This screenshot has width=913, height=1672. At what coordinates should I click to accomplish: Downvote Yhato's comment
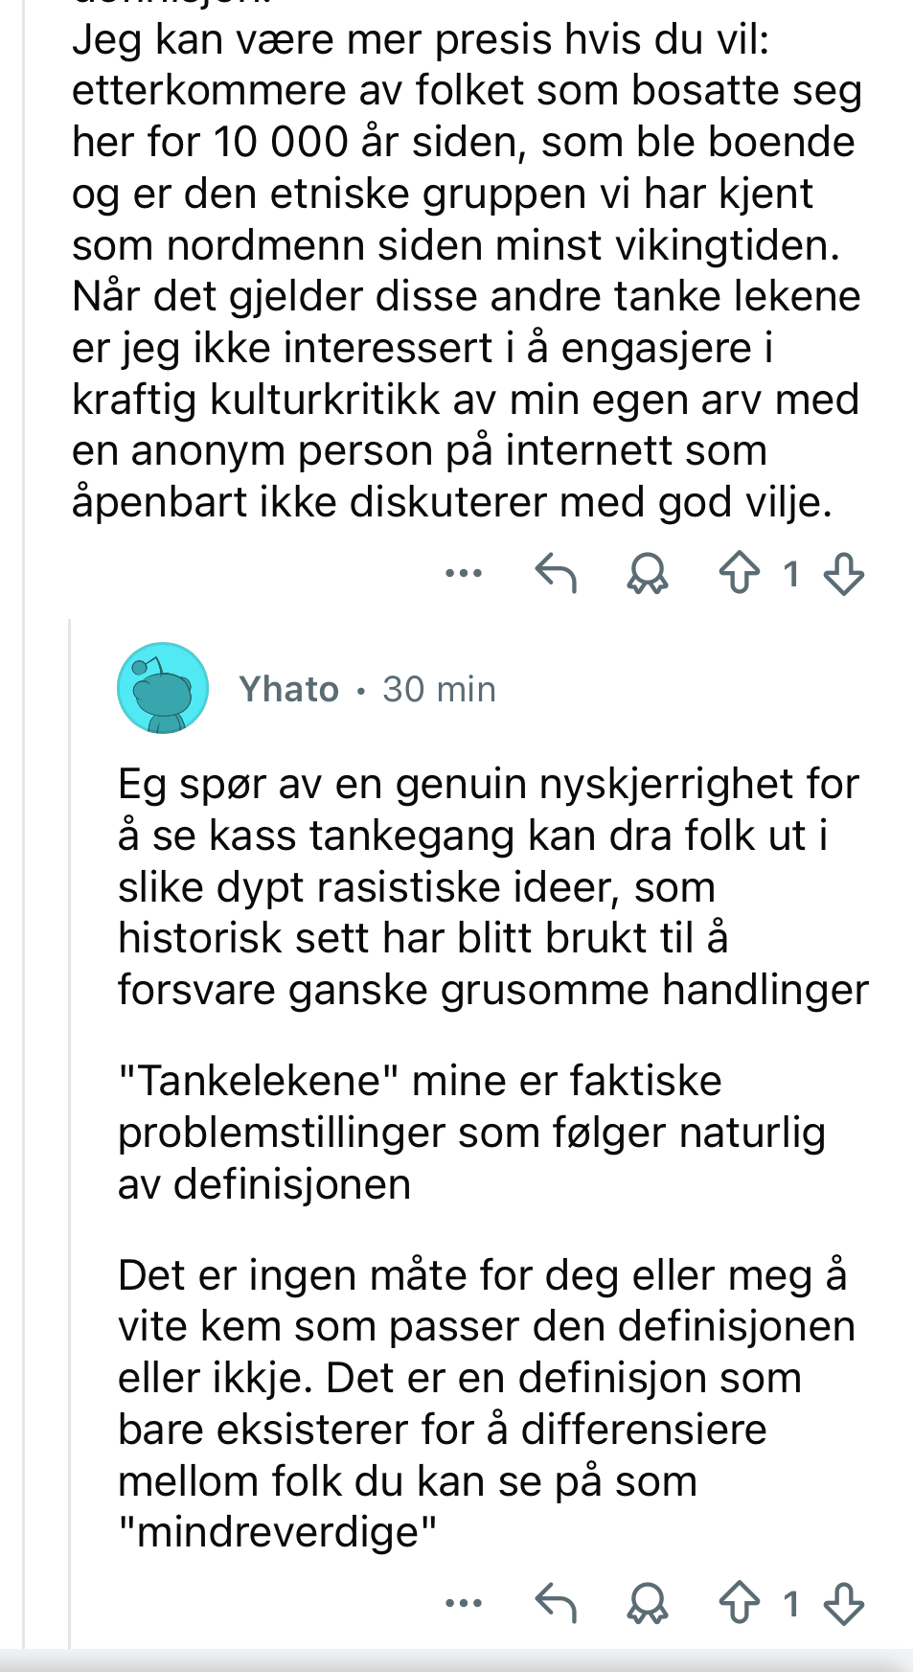844,1603
